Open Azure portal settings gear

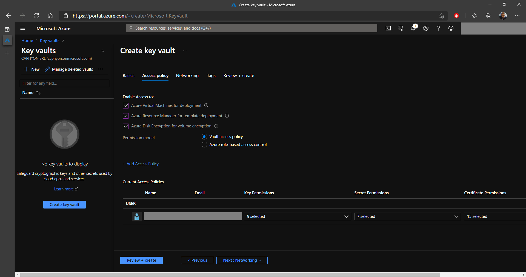(426, 28)
